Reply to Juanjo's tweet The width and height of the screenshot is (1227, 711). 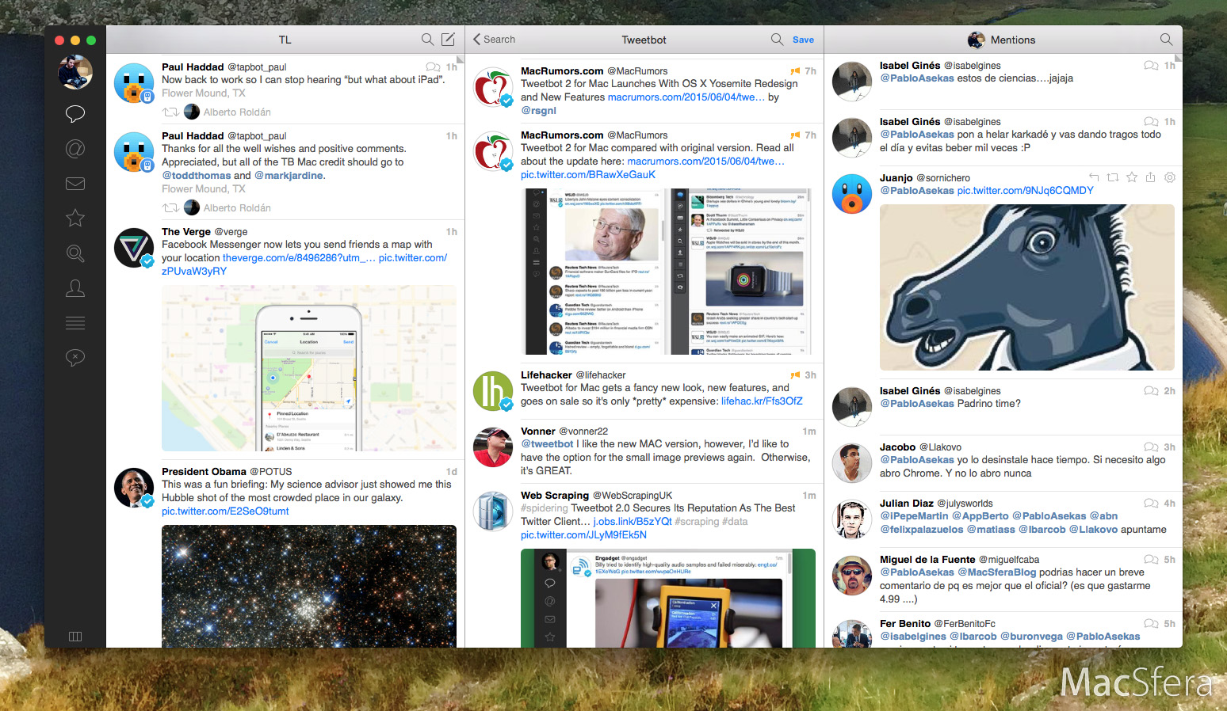1094,177
